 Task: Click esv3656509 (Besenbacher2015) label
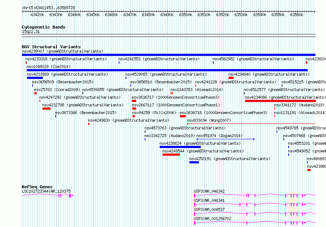click(x=63, y=82)
